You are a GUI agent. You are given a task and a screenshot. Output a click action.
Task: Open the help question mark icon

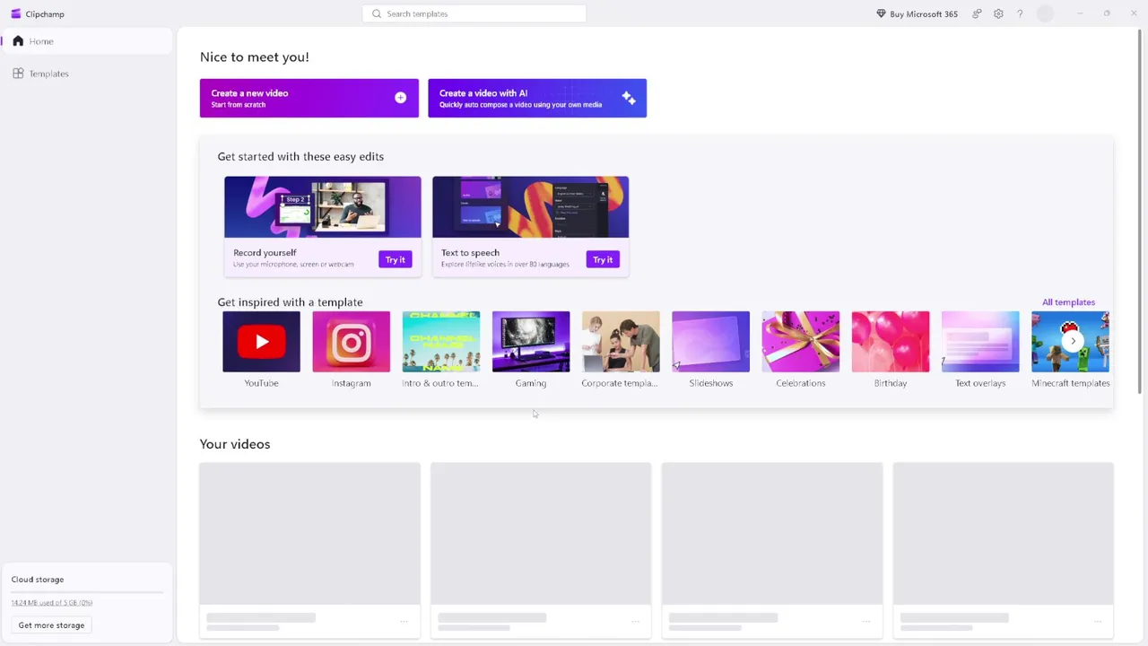1020,13
